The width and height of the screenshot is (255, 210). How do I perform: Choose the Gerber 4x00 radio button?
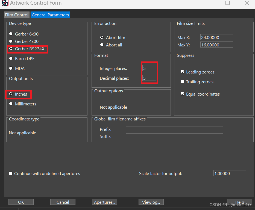tap(11, 41)
